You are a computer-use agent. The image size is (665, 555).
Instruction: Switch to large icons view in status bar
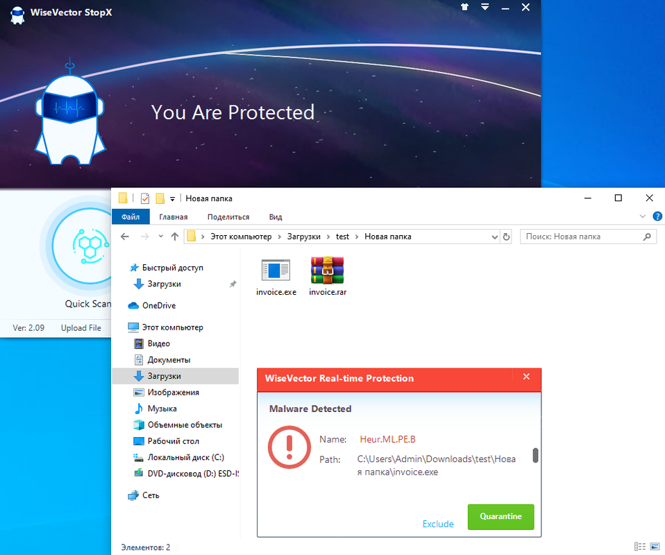coord(655,547)
